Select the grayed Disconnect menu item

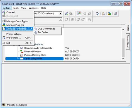[x=18, y=16]
